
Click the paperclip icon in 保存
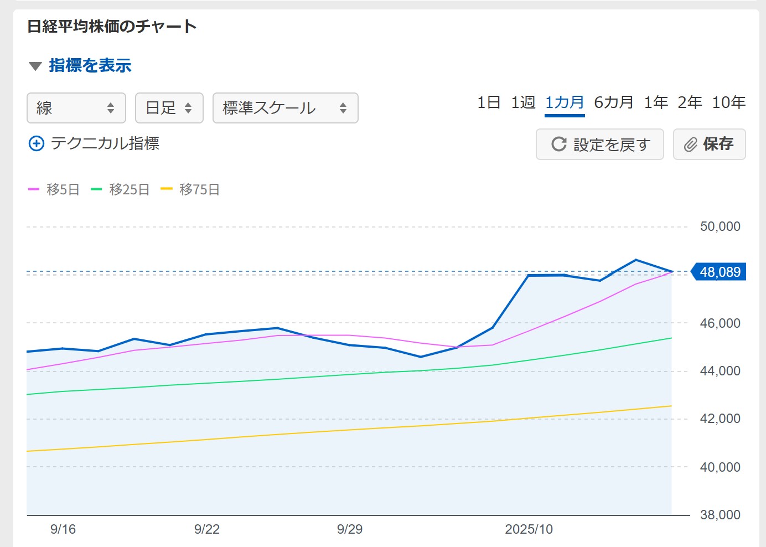click(x=690, y=145)
